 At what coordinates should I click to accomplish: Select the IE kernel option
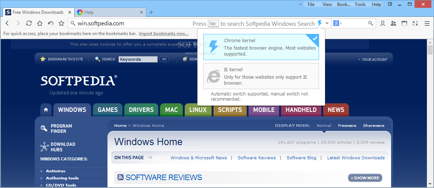coord(261,76)
